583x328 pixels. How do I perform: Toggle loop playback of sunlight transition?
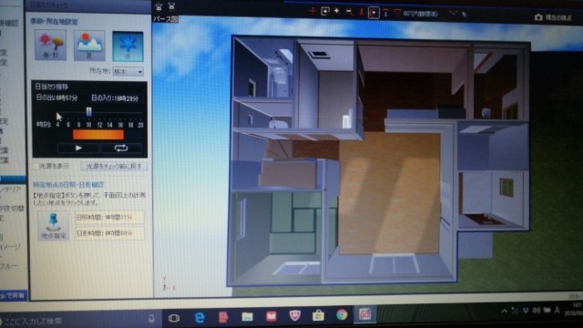[x=121, y=148]
